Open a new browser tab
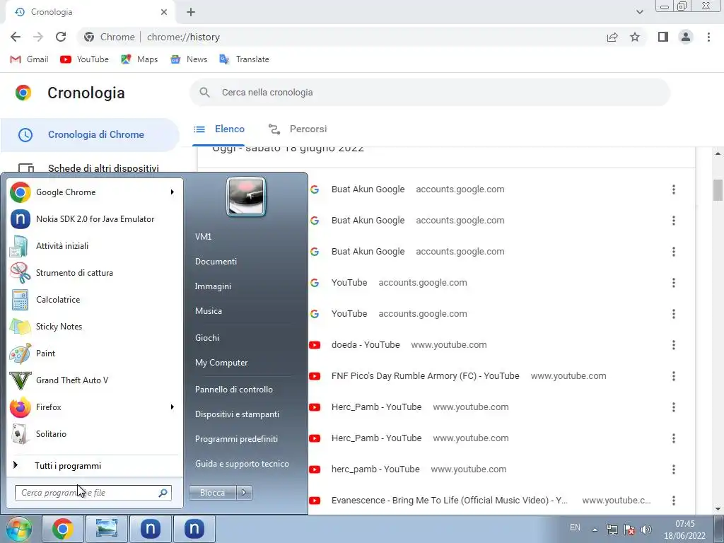Screen dimensions: 724x543 (x=191, y=12)
